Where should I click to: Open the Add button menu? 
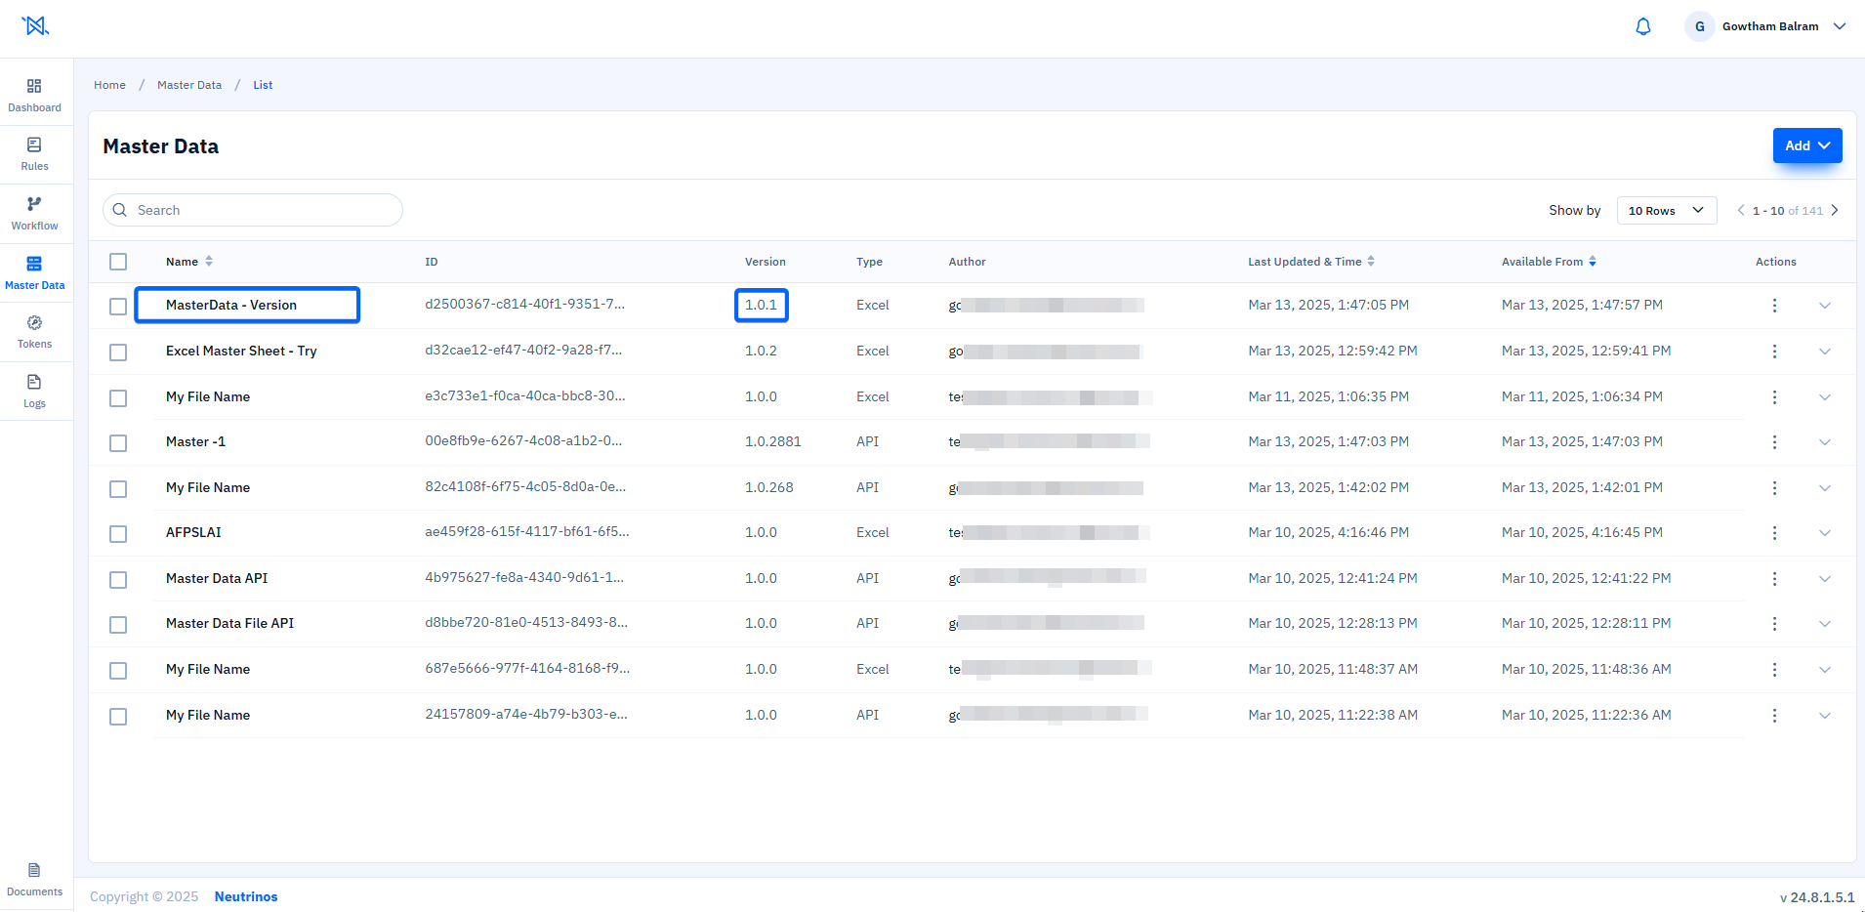[x=1807, y=145]
